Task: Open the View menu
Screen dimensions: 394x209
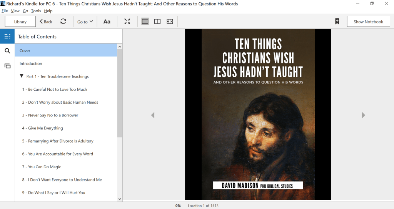Action: pyautogui.click(x=15, y=11)
